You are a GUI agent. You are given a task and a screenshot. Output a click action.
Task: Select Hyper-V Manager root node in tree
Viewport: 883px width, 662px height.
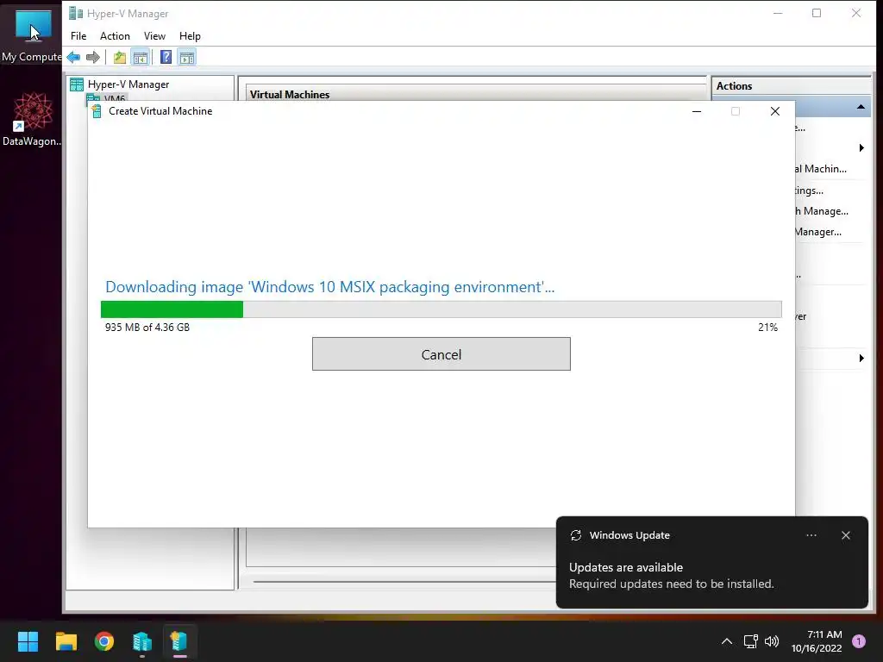click(x=128, y=84)
